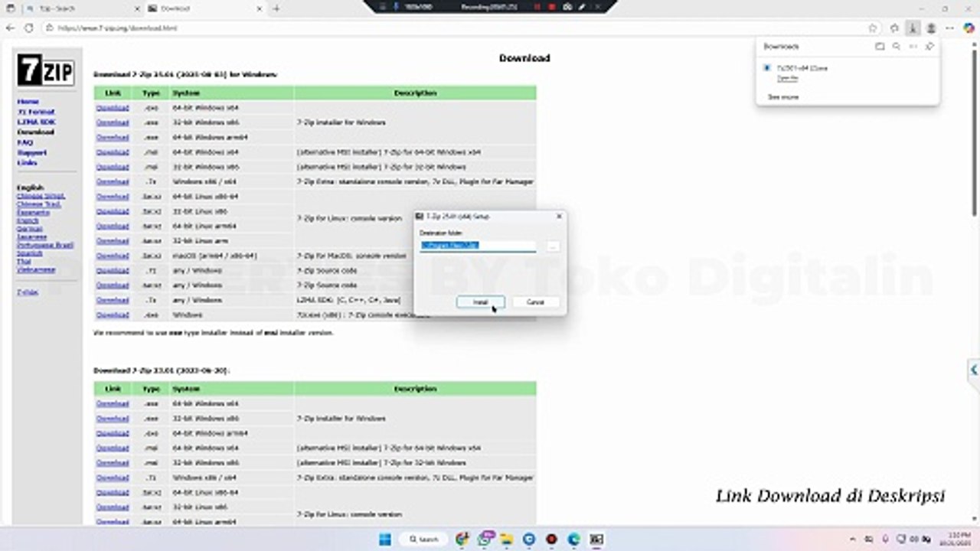Click the stop button on recording bar

(x=551, y=6)
